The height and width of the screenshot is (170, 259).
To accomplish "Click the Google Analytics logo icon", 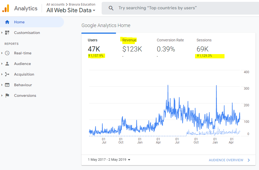I will click(x=6, y=8).
